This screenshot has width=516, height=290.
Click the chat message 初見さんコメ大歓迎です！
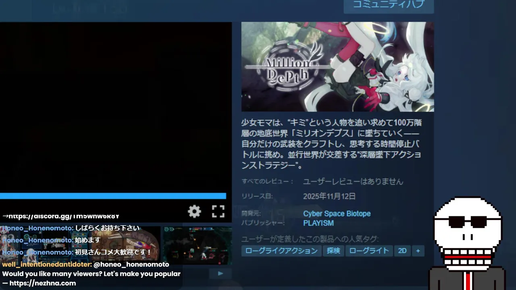tap(113, 253)
